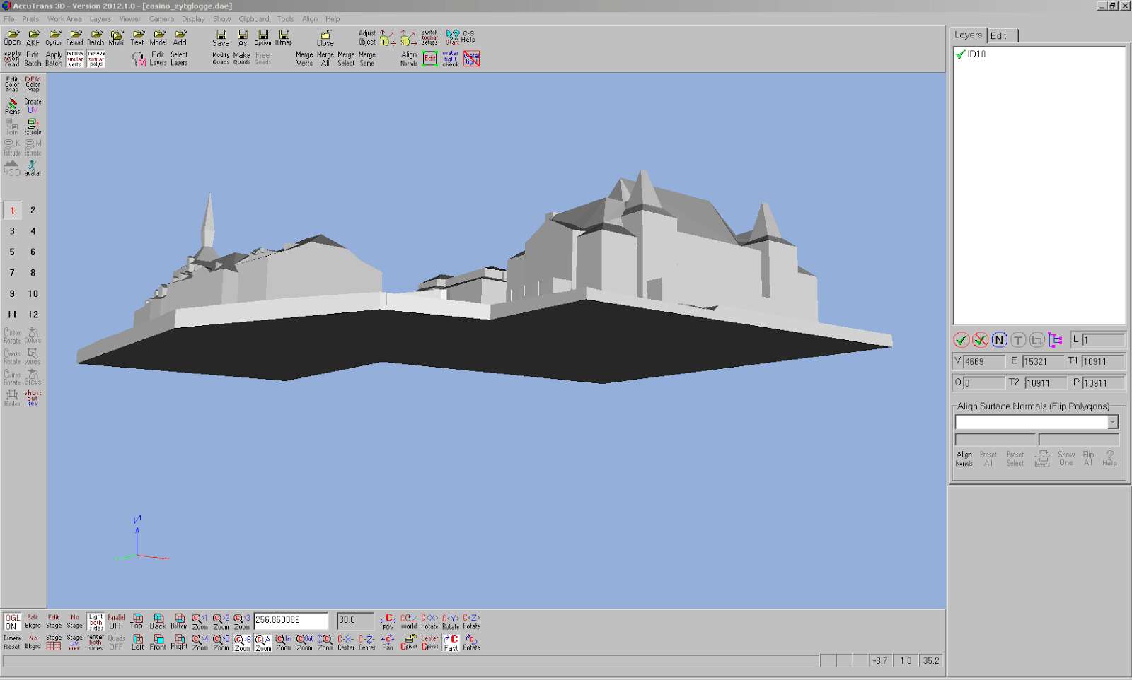This screenshot has width=1132, height=680.
Task: Toggle the OGL ON button
Action: 12,621
